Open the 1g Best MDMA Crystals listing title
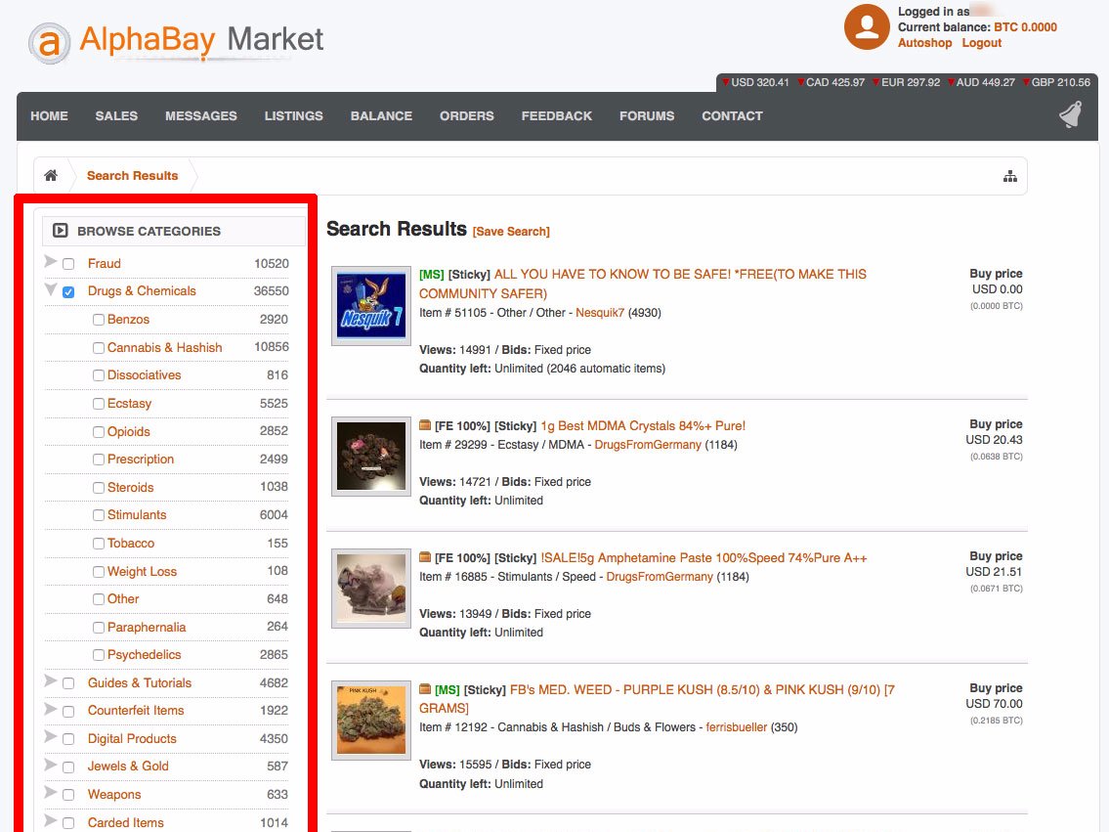Viewport: 1109px width, 832px height. 643,426
